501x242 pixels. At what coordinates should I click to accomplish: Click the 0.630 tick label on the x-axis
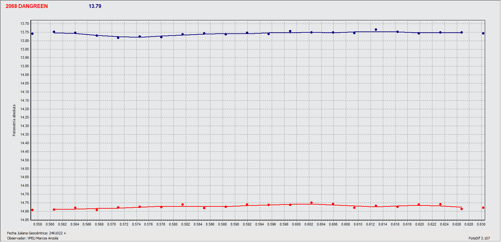(x=481, y=224)
